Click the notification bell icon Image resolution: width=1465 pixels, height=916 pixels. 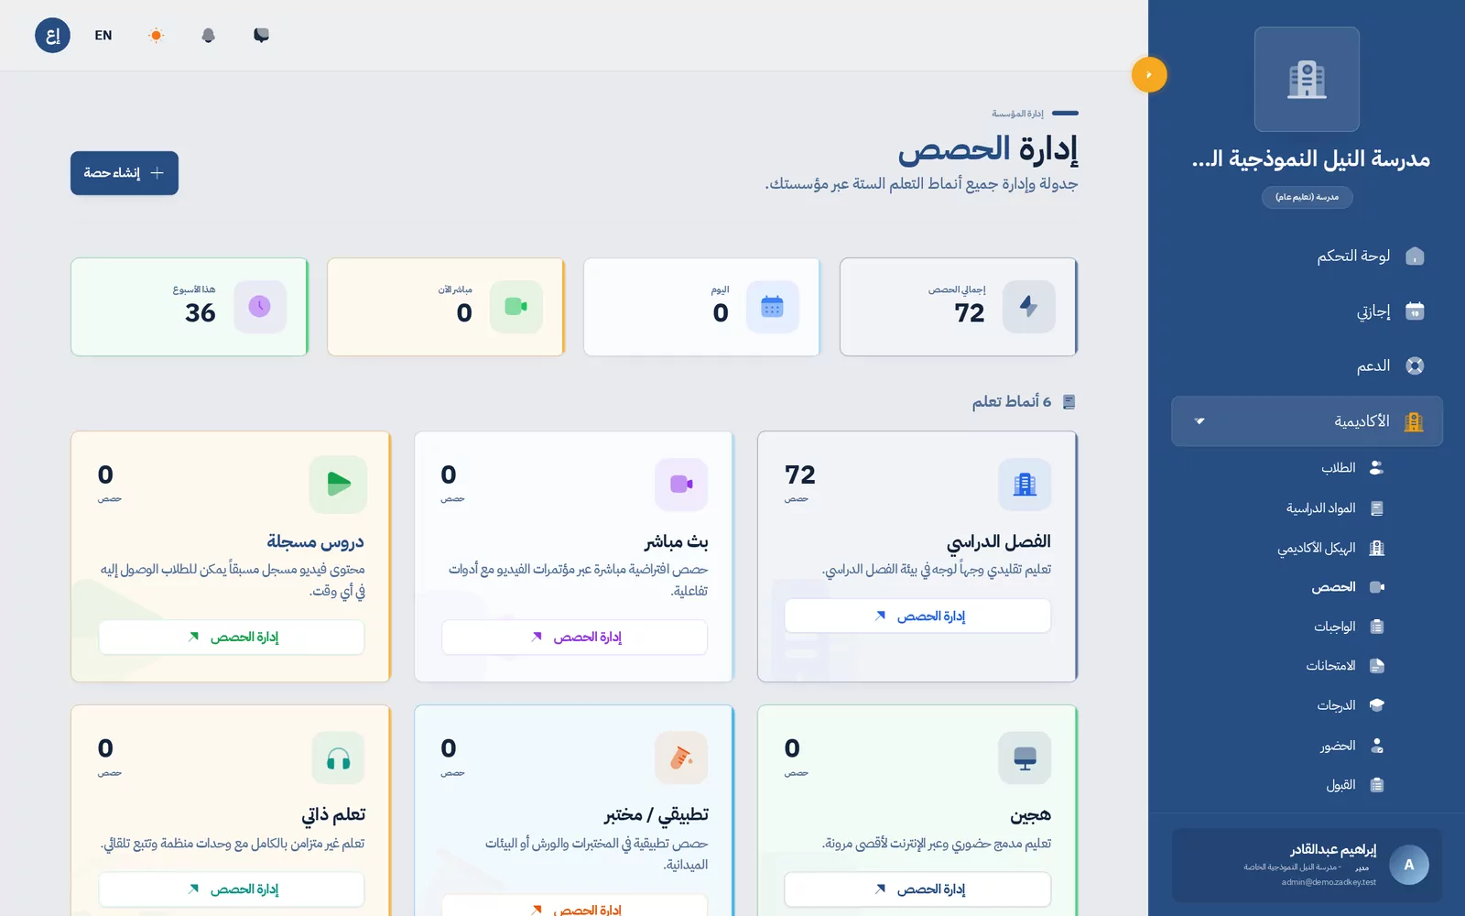209,36
